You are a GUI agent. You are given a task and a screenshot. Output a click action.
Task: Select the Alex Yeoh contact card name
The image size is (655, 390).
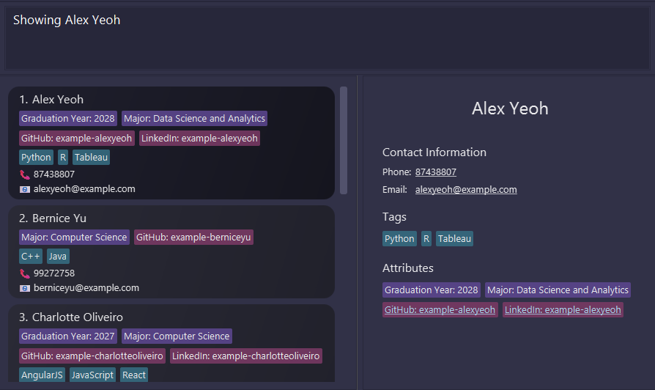click(x=57, y=100)
